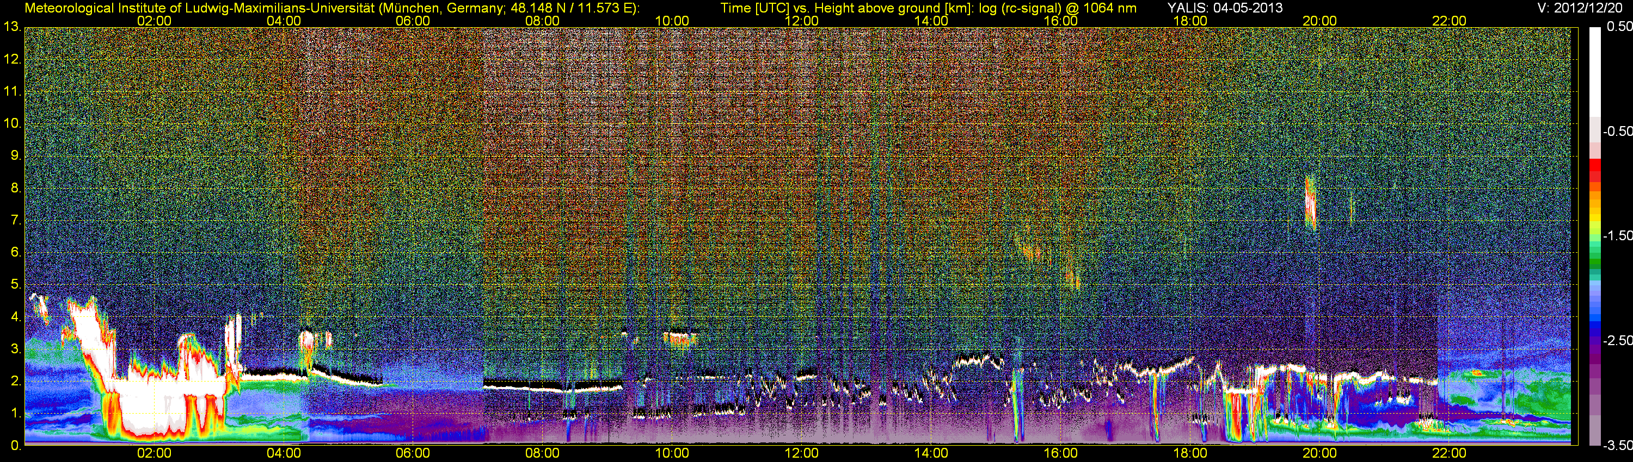1633x462 pixels.
Task: Click the 8 km height axis label
Action: [x=15, y=188]
